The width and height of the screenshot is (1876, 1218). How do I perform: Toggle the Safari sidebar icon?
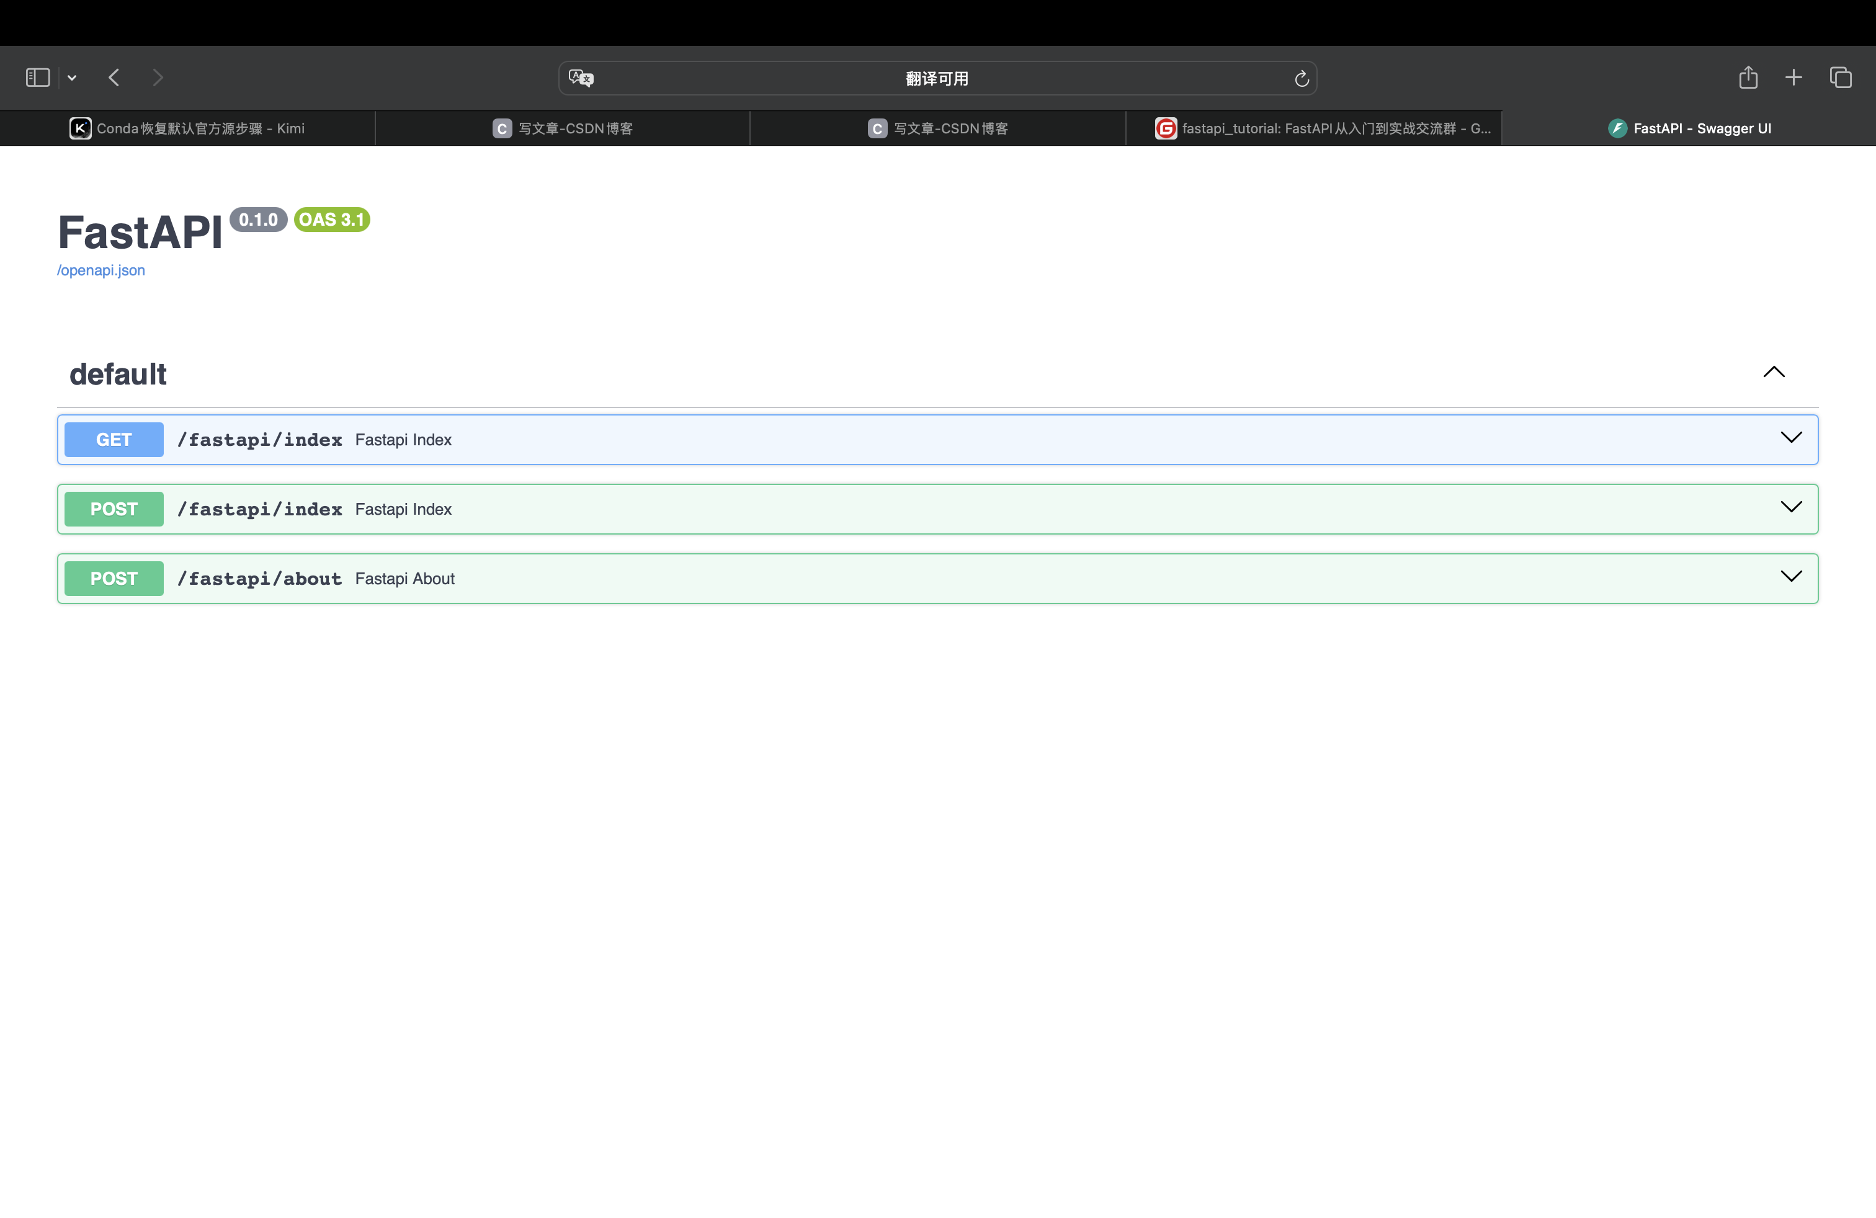point(38,77)
